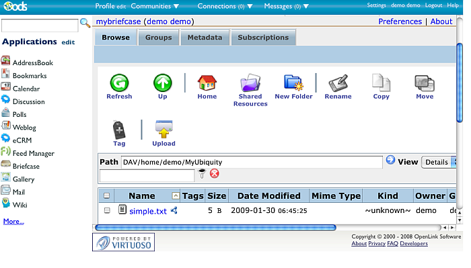Image resolution: width=471 pixels, height=268 pixels.
Task: Go up one folder with Up icon
Action: [x=163, y=83]
